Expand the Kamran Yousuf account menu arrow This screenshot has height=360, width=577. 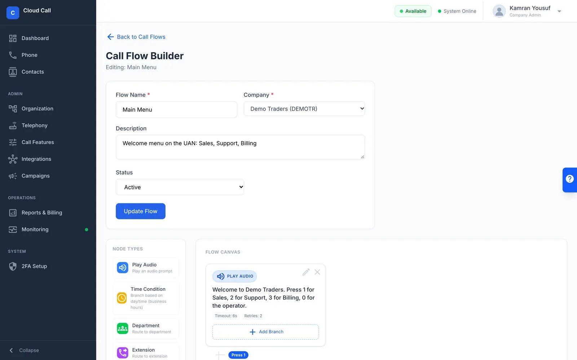559,11
